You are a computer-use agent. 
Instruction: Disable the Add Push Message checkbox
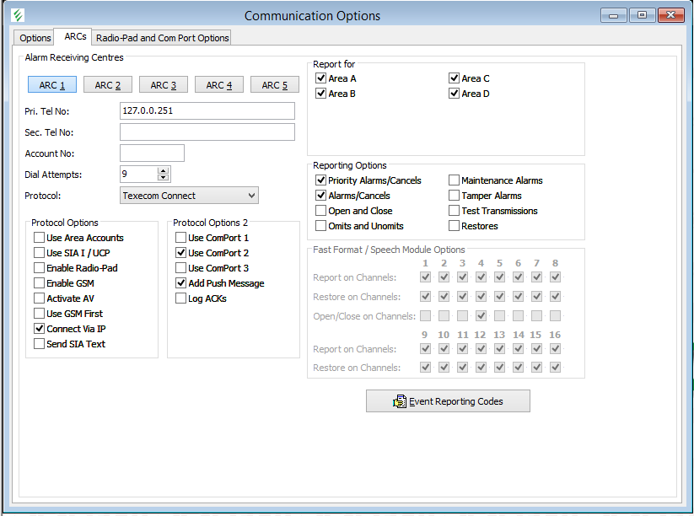181,283
